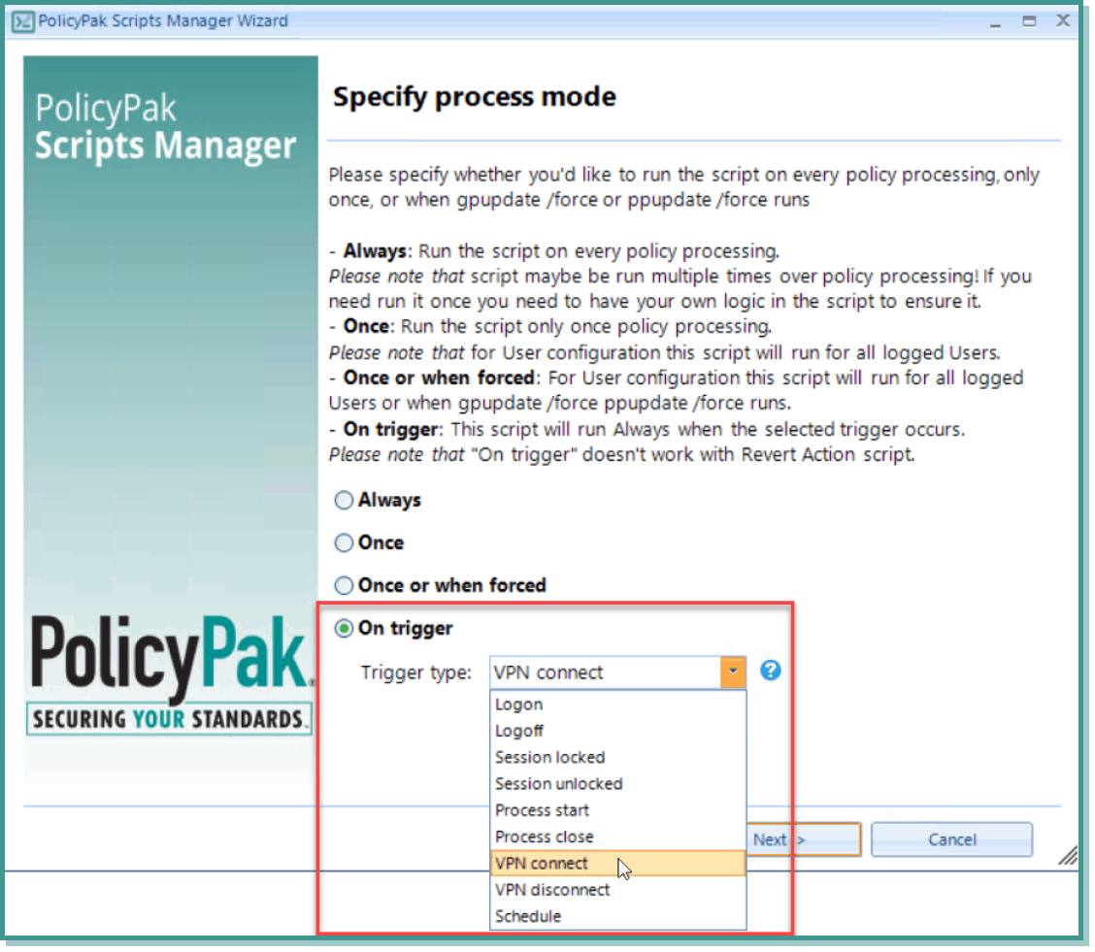Click the Cancel button
This screenshot has width=1095, height=952.
[x=952, y=840]
